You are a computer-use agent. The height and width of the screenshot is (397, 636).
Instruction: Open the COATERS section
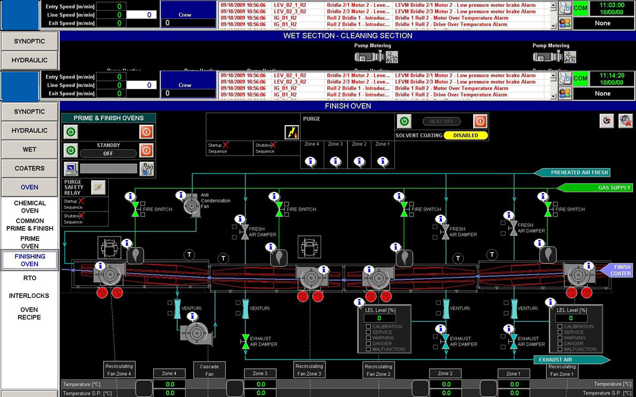[x=30, y=168]
